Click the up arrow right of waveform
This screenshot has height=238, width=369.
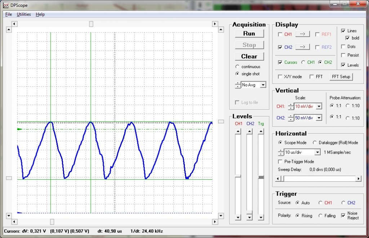[x=221, y=30]
